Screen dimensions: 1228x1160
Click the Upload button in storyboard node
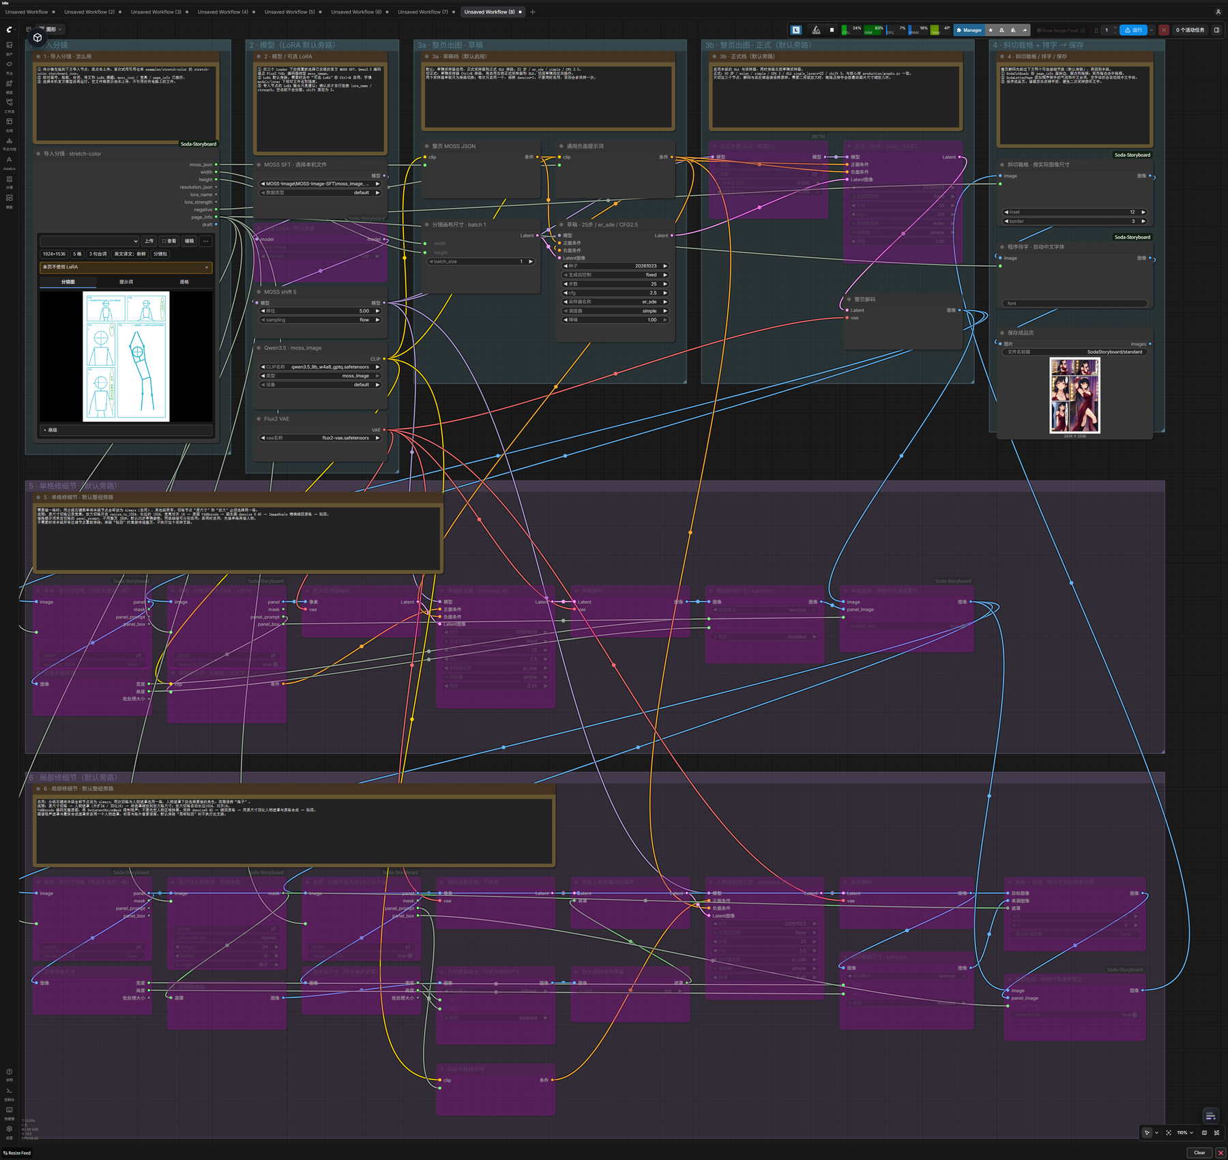point(149,241)
